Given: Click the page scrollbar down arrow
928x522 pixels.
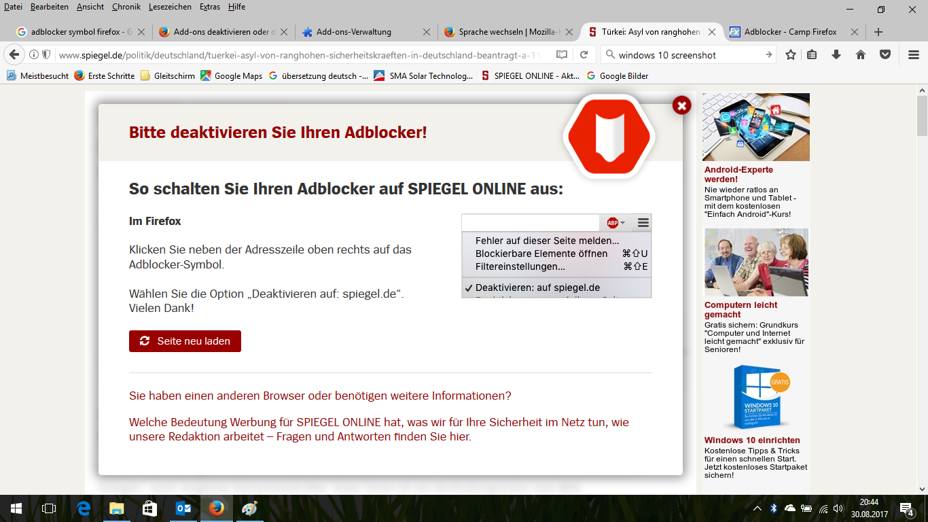Looking at the screenshot, I should [922, 489].
